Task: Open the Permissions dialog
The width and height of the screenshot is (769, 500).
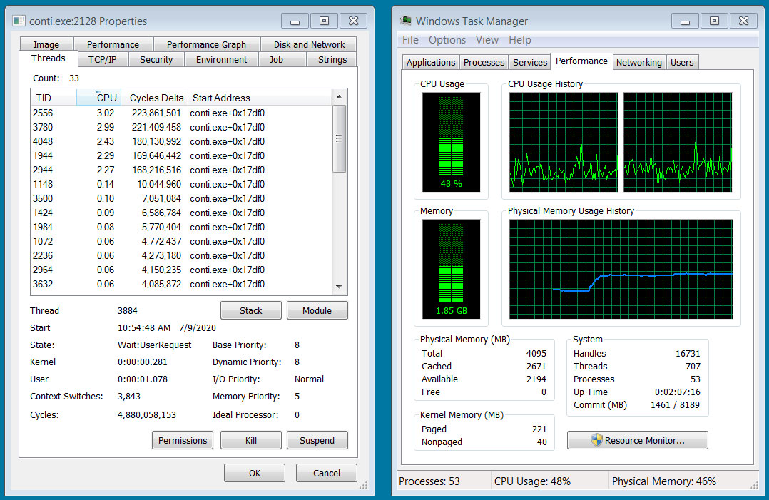Action: (183, 440)
